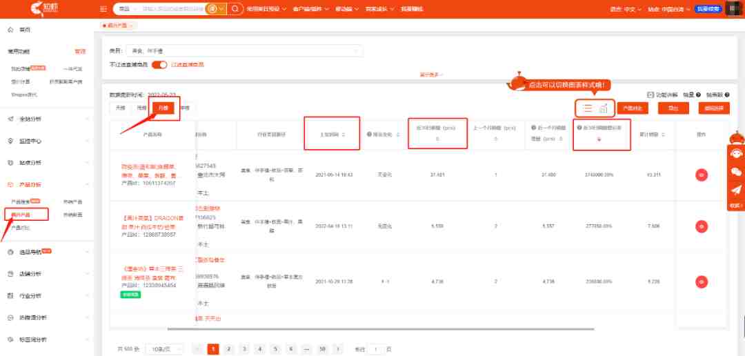
Task: Expand the 行业分析 sidebar section
Action: (x=47, y=296)
